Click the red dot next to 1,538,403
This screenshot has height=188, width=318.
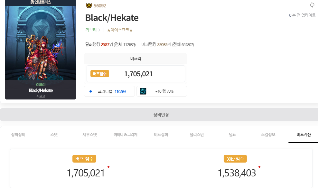(x=259, y=167)
